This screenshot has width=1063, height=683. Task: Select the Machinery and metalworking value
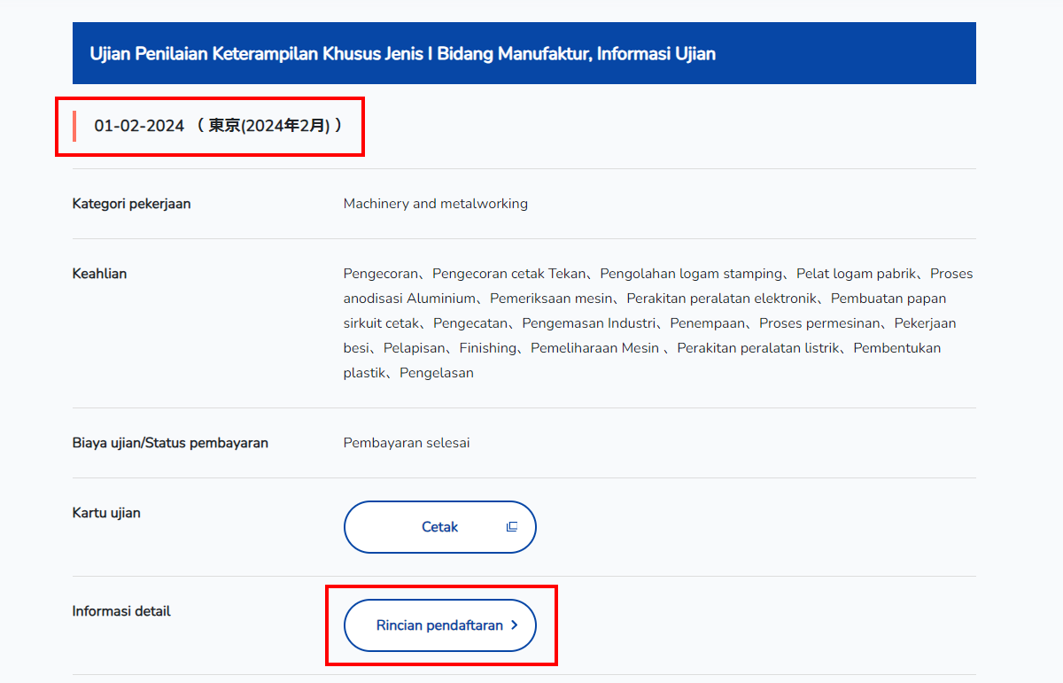click(435, 204)
